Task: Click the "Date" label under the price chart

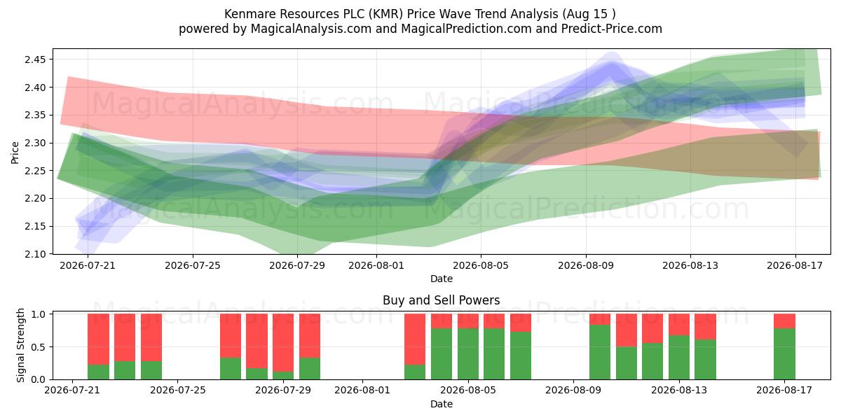Action: [442, 279]
